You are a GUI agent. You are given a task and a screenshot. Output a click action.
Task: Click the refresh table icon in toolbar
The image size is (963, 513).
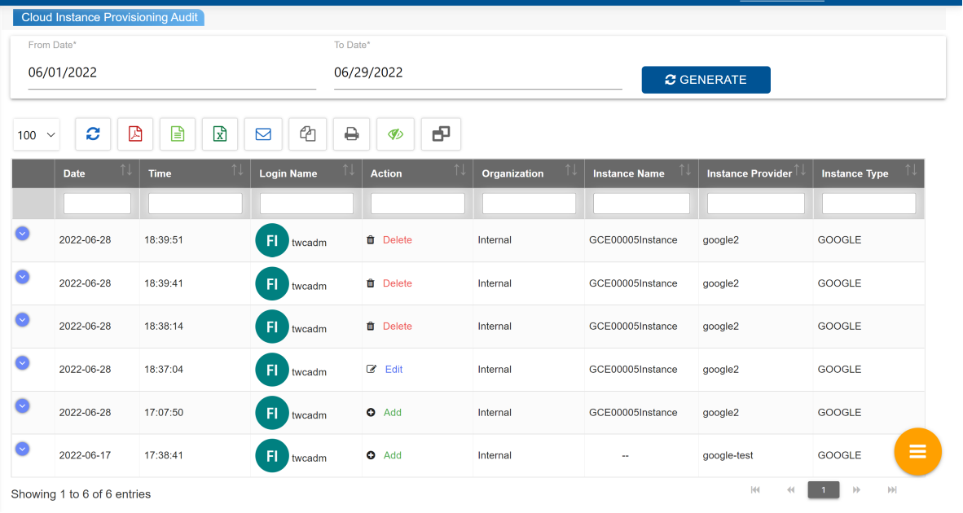click(x=93, y=134)
